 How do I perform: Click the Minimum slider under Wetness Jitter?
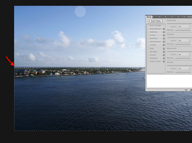click(183, 58)
